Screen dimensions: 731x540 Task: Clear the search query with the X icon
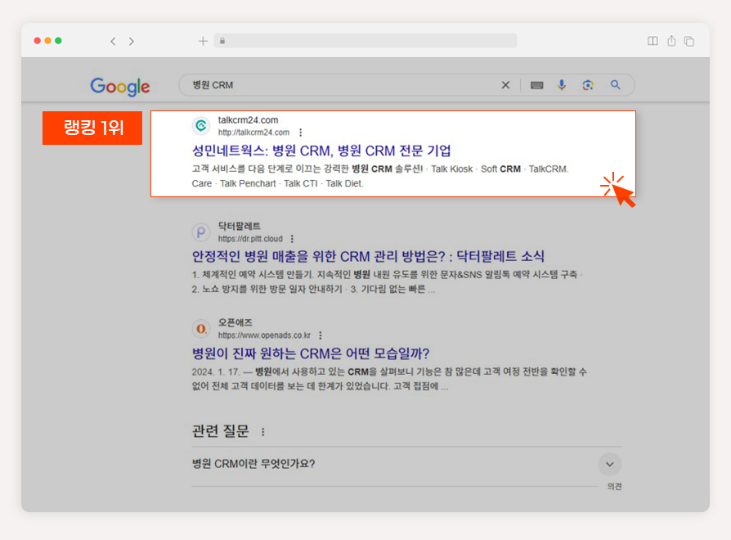[505, 85]
